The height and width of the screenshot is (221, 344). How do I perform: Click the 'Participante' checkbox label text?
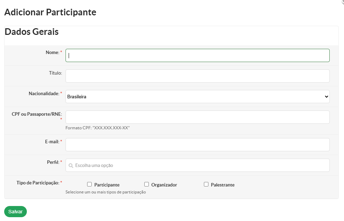pyautogui.click(x=107, y=185)
